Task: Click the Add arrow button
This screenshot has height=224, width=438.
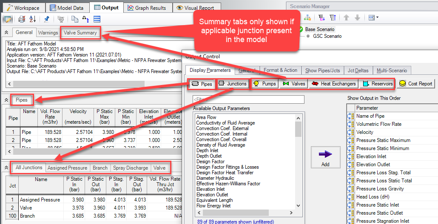Action: (x=325, y=157)
